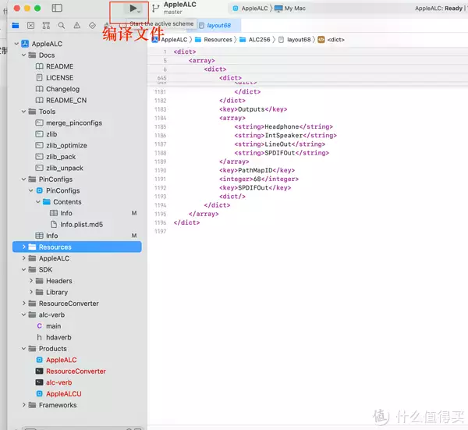Expand the Frameworks group
Viewport: 468px width, 430px height.
point(24,405)
